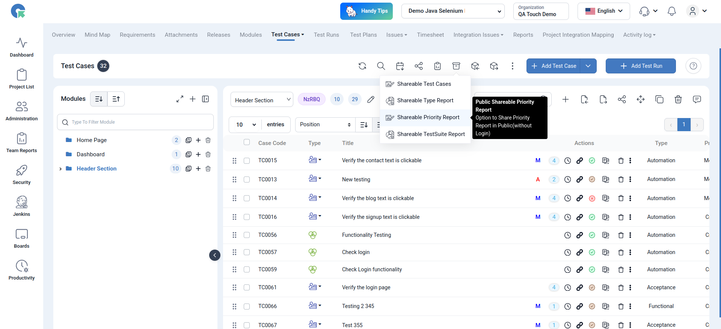Select Shareable Type Report menu entry
The width and height of the screenshot is (721, 329).
coord(425,100)
